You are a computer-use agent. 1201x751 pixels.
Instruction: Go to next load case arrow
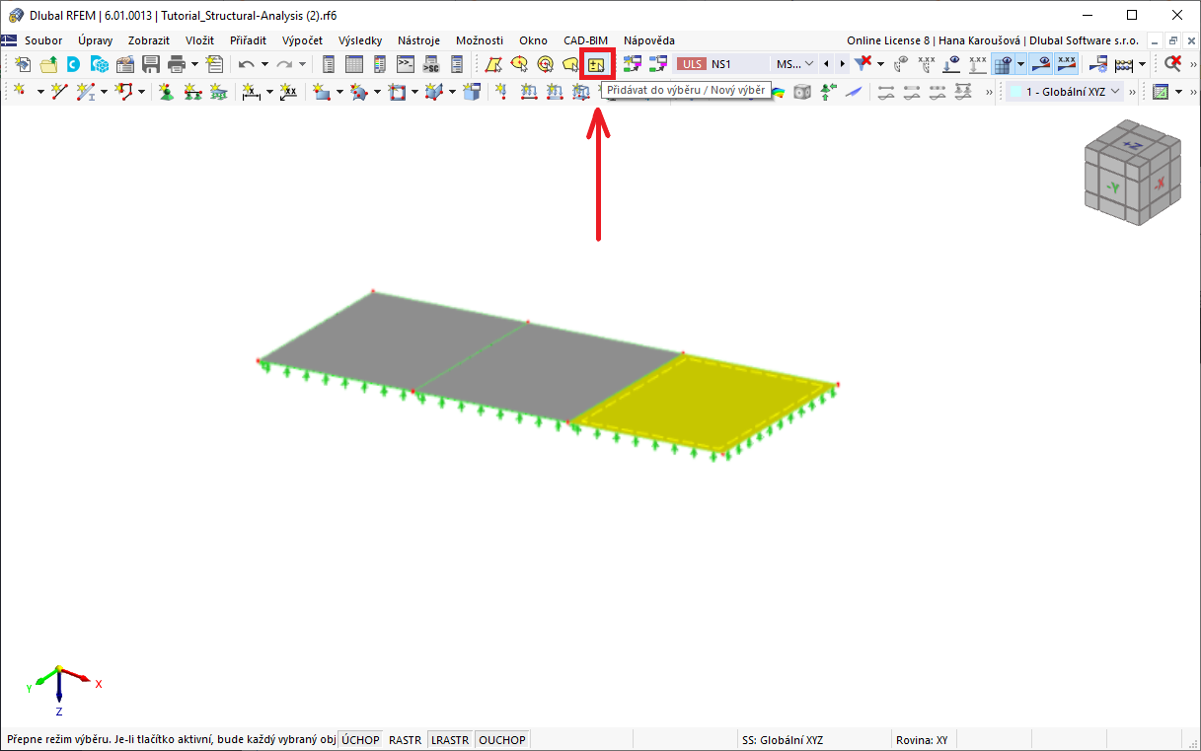pyautogui.click(x=842, y=64)
